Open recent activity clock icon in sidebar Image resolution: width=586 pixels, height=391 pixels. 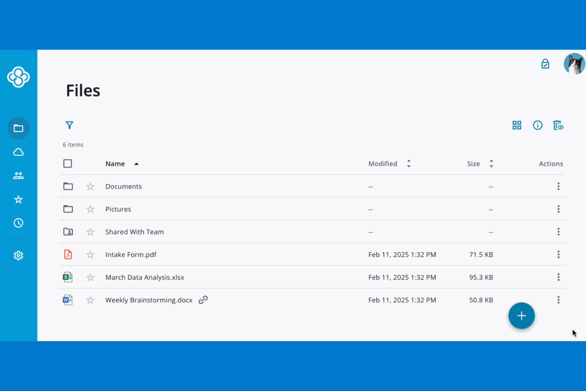(x=18, y=223)
